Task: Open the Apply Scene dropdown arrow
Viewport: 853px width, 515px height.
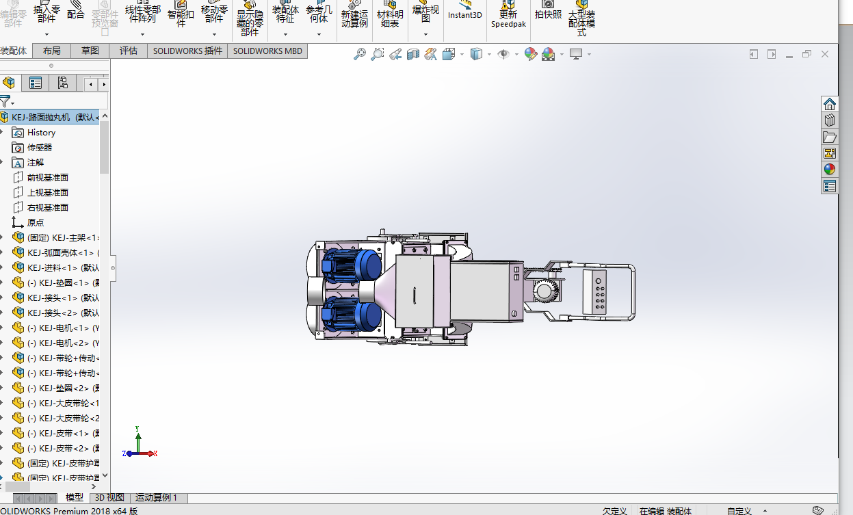Action: [x=561, y=54]
